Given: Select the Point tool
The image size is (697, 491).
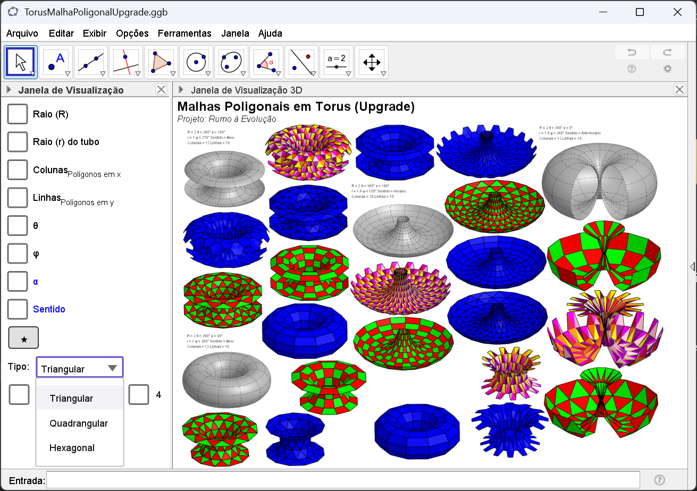Looking at the screenshot, I should [56, 62].
